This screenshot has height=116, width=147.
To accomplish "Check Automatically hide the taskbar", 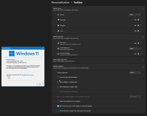I will point(58,77).
